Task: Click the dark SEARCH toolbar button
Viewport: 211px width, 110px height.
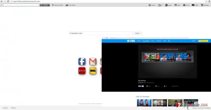Action: [x=45, y=5]
